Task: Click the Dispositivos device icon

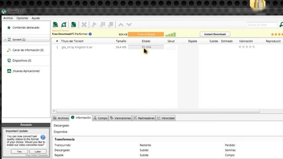Action: (9, 61)
